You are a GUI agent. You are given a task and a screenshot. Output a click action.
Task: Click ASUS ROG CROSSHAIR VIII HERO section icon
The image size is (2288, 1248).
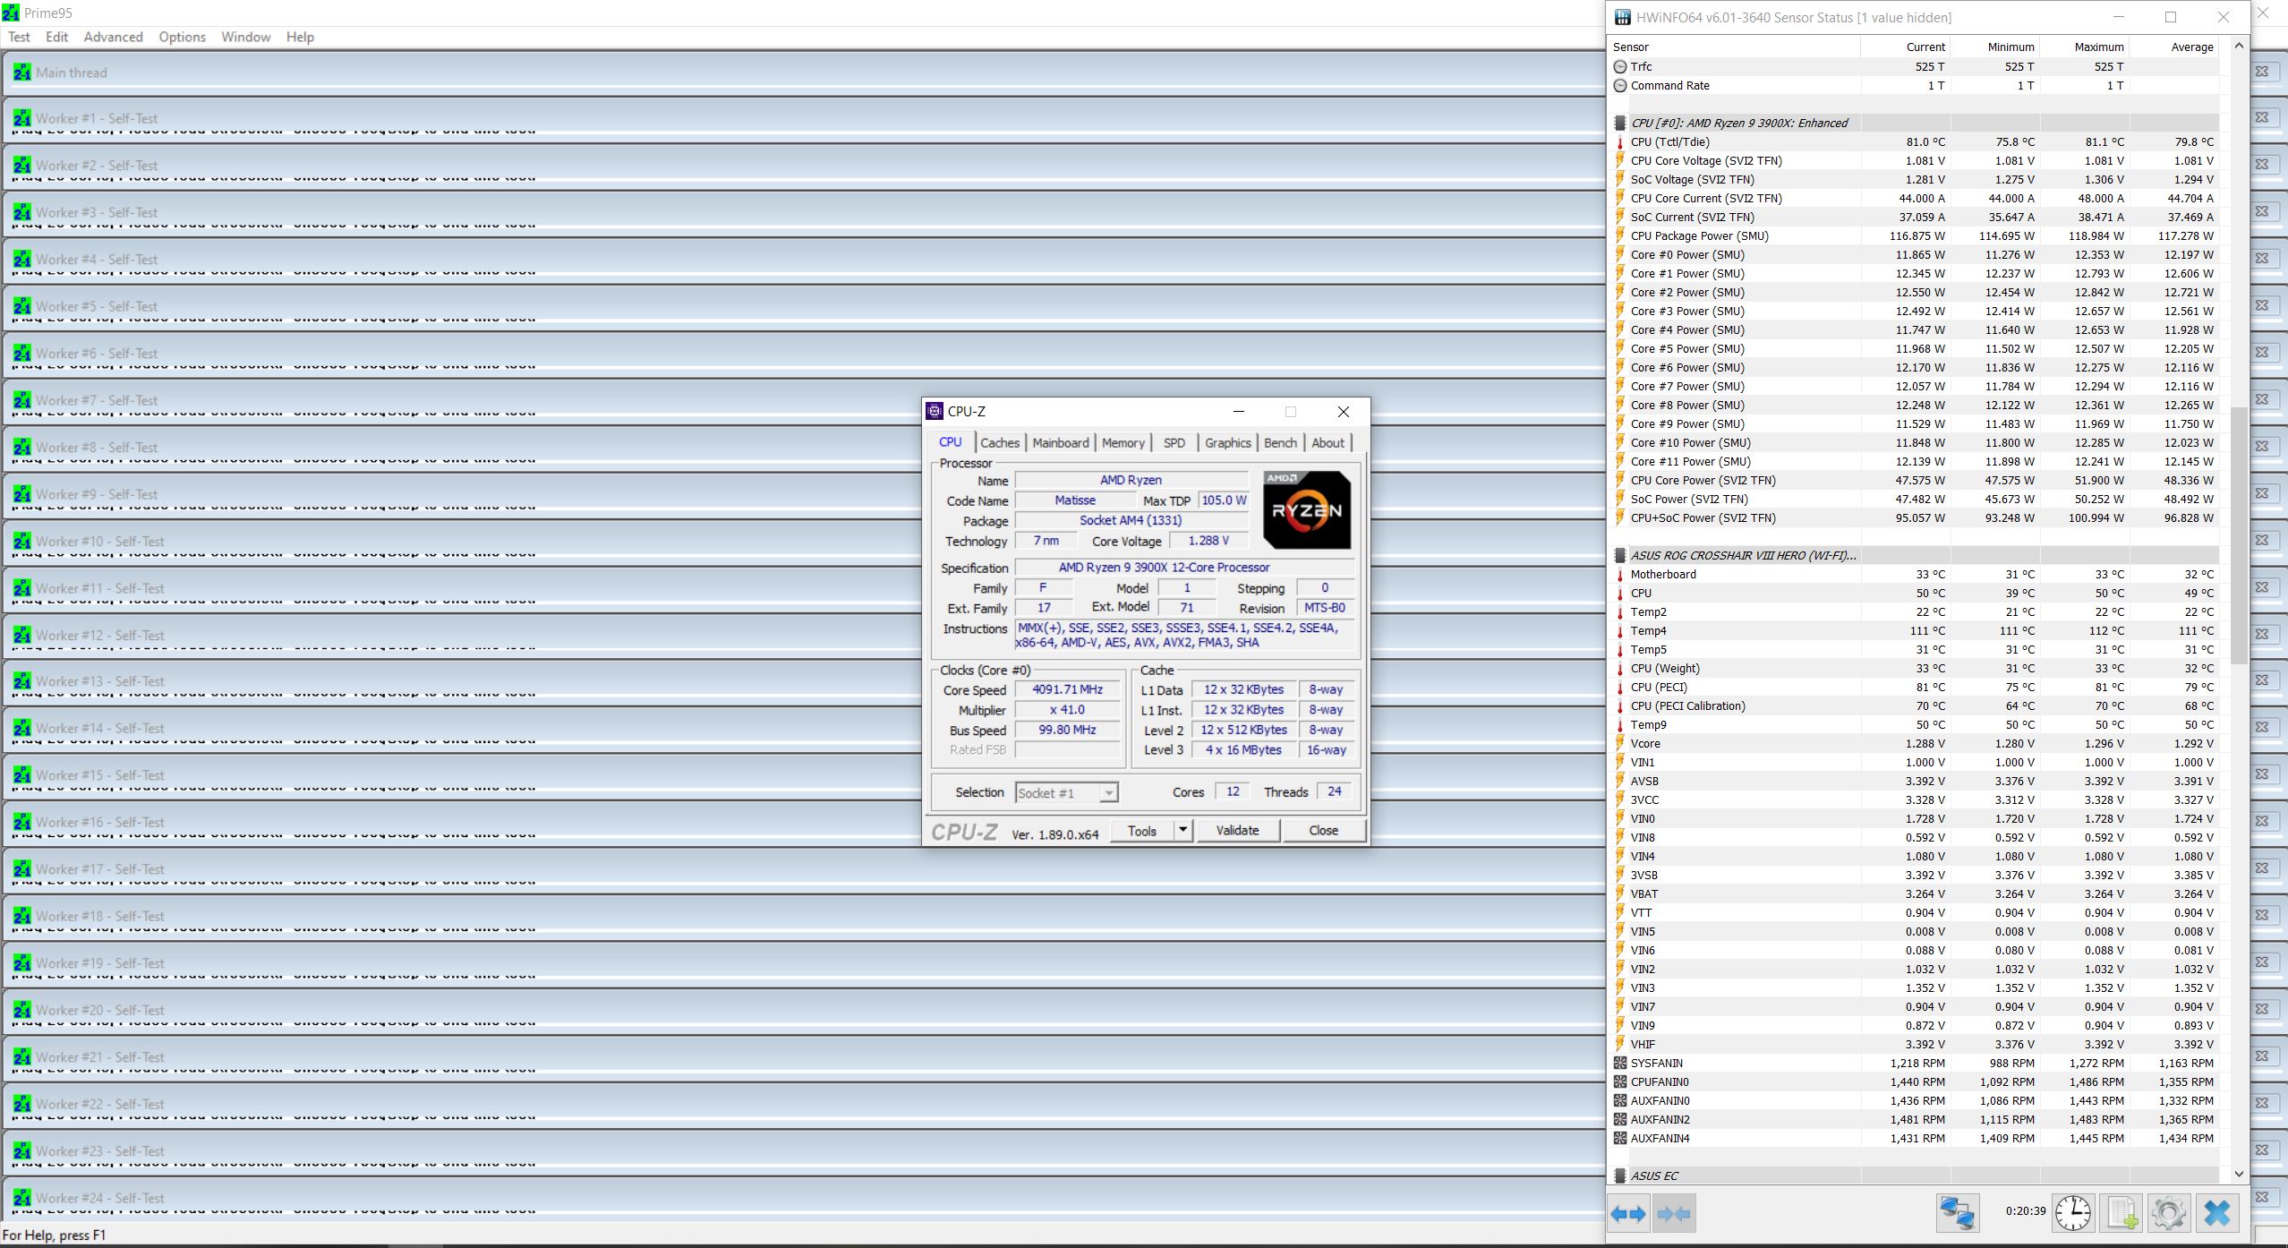1619,555
